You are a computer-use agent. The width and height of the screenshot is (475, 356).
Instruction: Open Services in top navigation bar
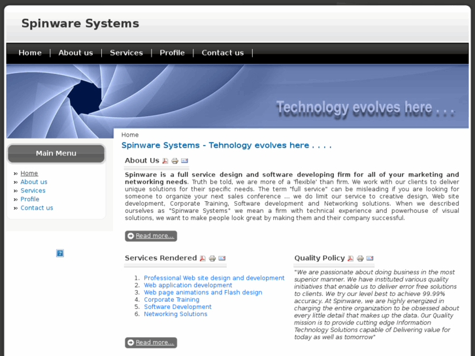[126, 53]
